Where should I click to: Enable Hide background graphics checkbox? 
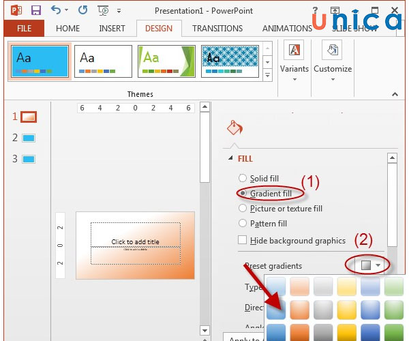[x=242, y=240]
